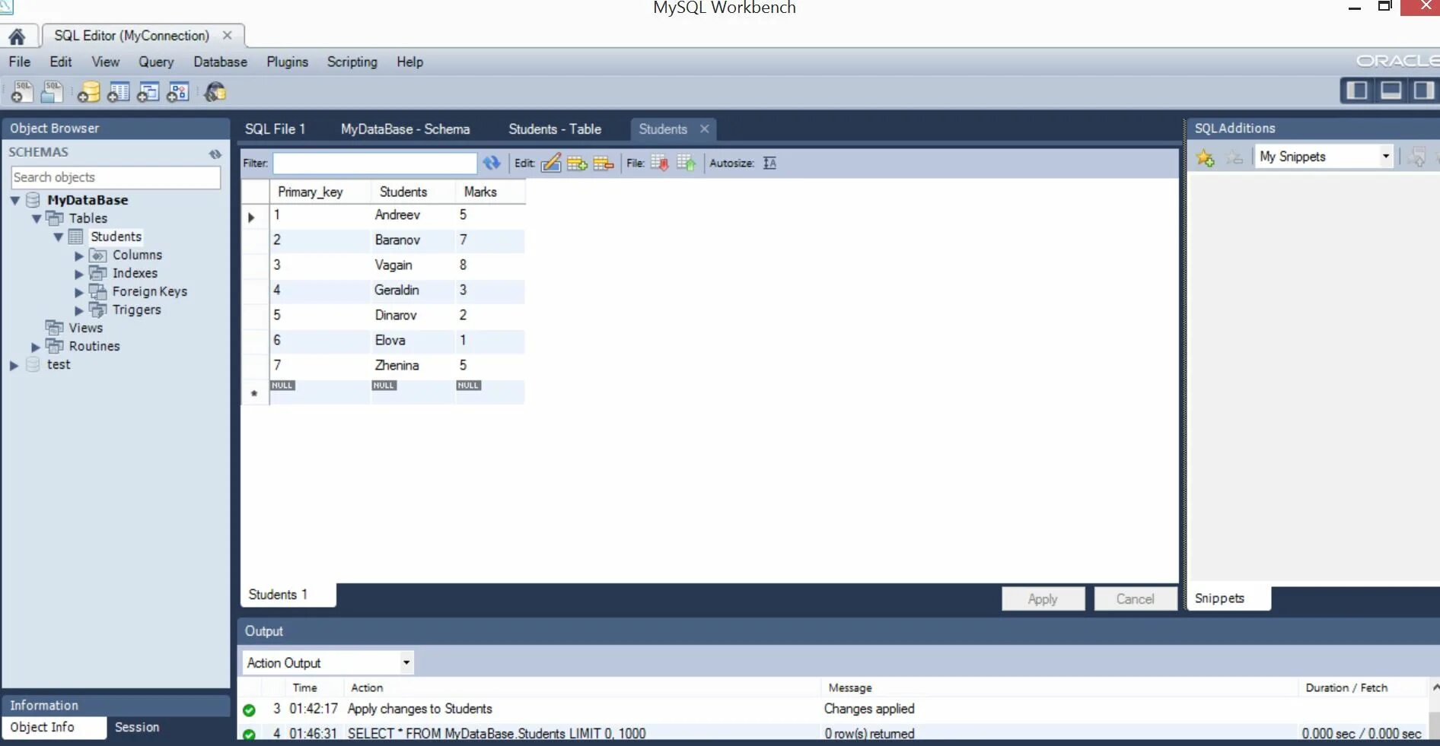Open the Scripting menu
The image size is (1440, 746).
click(x=352, y=62)
